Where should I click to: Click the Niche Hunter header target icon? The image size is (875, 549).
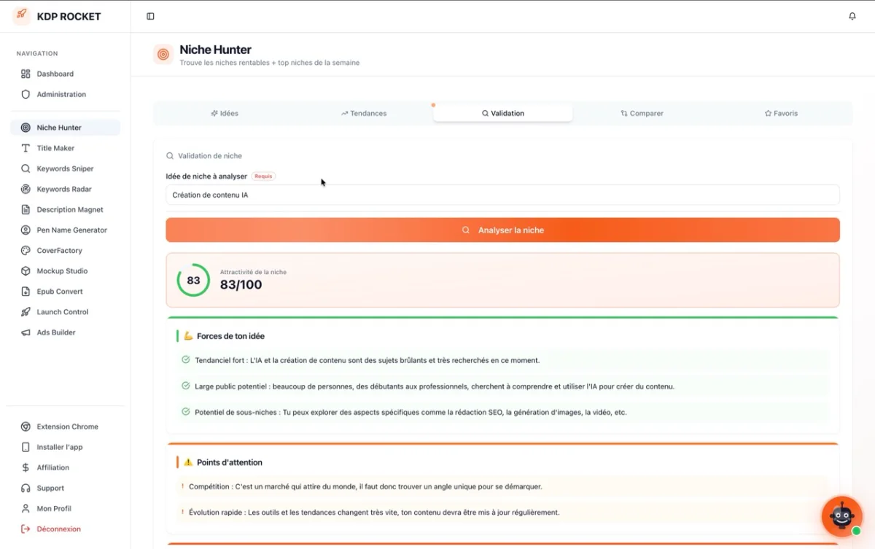[x=163, y=54]
